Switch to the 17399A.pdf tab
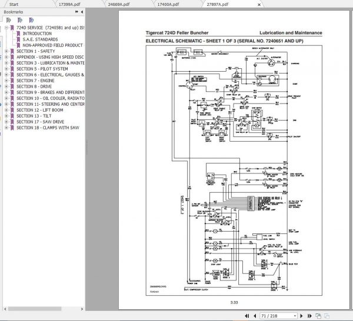This screenshot has width=353, height=321. tap(69, 4)
